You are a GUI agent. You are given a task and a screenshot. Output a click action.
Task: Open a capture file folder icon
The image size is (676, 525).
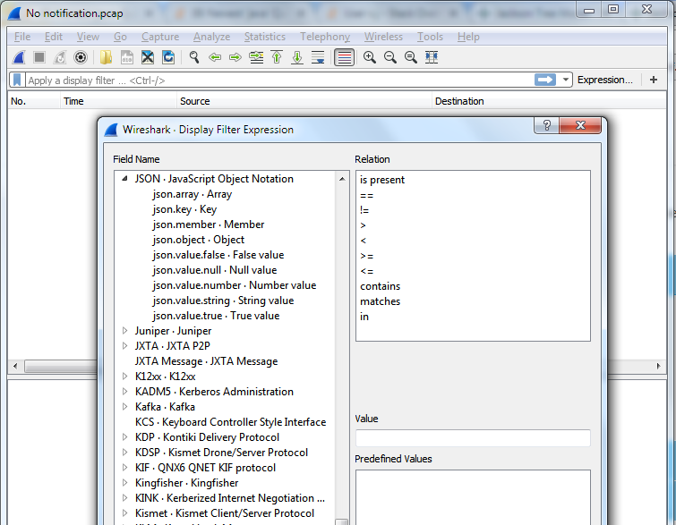pos(106,57)
